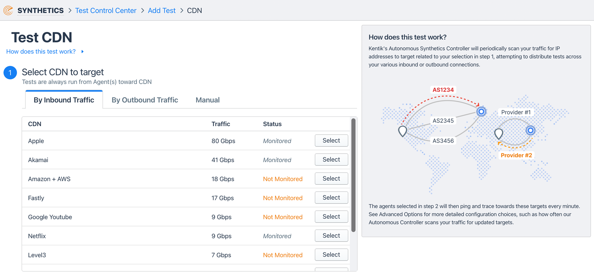Click the right agent pin icon near Provider #1

coord(499,134)
